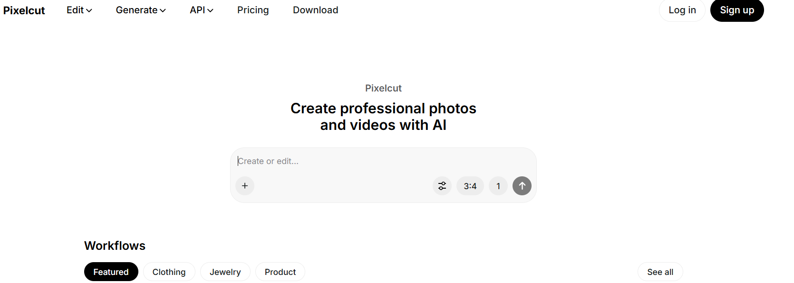
Task: Change the image count selector showing 1
Action: pyautogui.click(x=498, y=186)
